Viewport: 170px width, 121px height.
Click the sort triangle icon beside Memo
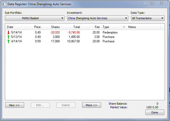point(124,27)
